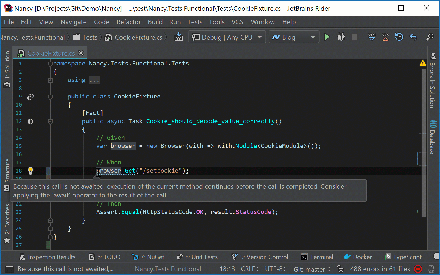Click the 488 errors in 61 files text
Image resolution: width=440 pixels, height=275 pixels.
click(380, 269)
